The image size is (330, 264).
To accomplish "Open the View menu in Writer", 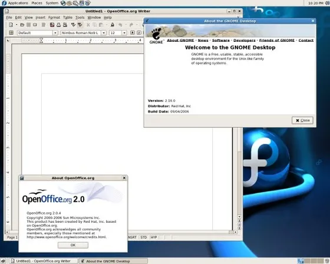I will pos(29,18).
